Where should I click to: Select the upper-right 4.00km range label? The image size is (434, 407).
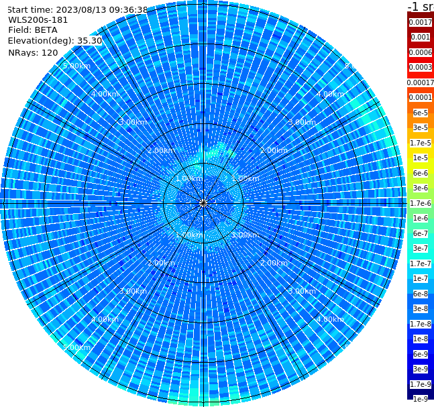330,94
